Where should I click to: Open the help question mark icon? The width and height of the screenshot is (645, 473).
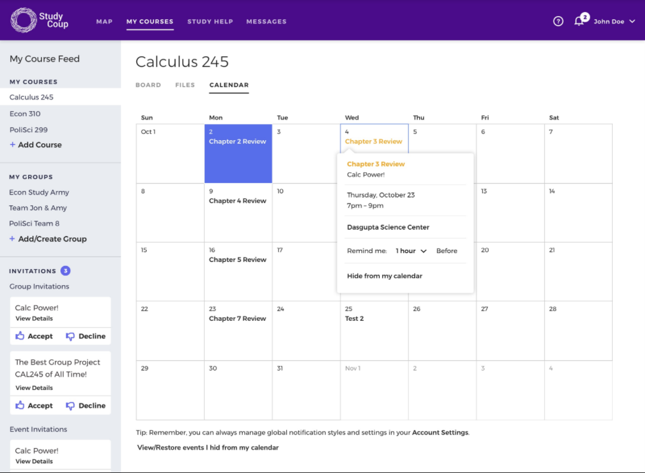click(558, 21)
